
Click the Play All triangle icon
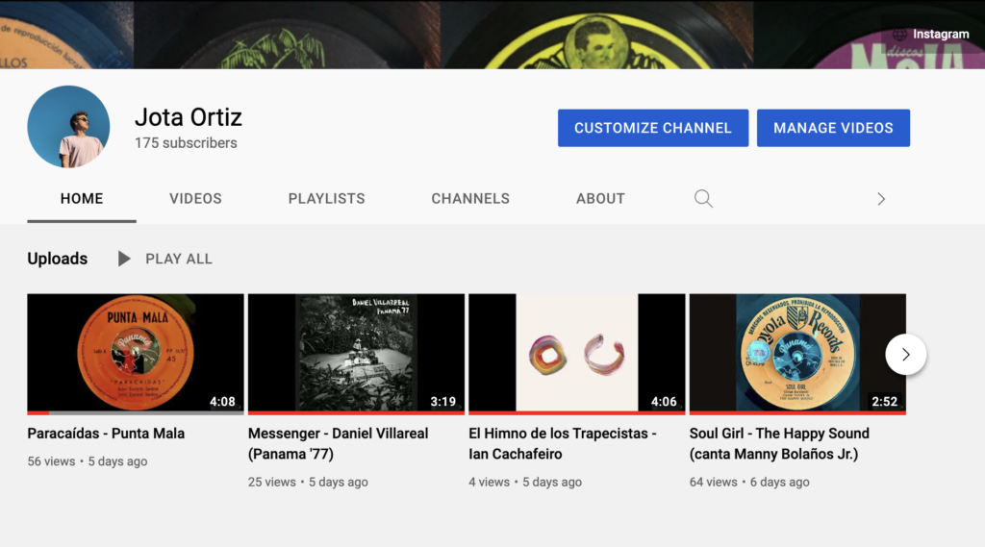pos(124,259)
